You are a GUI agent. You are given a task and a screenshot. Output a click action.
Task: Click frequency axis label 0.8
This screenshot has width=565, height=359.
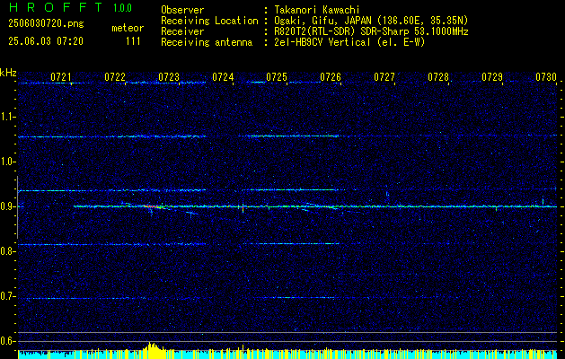6,251
